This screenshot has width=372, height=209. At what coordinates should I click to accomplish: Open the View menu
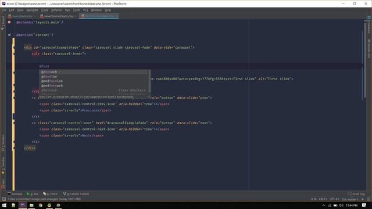pyautogui.click(x=20, y=10)
